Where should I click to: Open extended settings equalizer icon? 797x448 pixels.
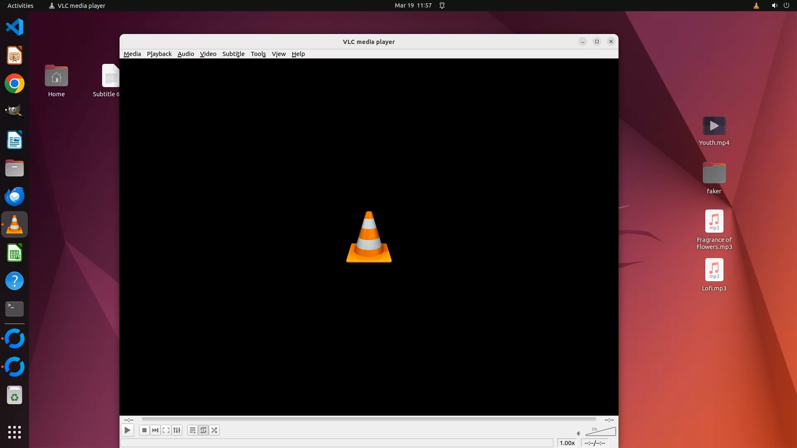point(177,430)
